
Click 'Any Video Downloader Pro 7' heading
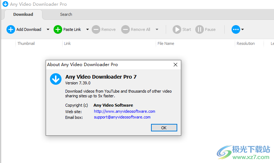(x=101, y=77)
